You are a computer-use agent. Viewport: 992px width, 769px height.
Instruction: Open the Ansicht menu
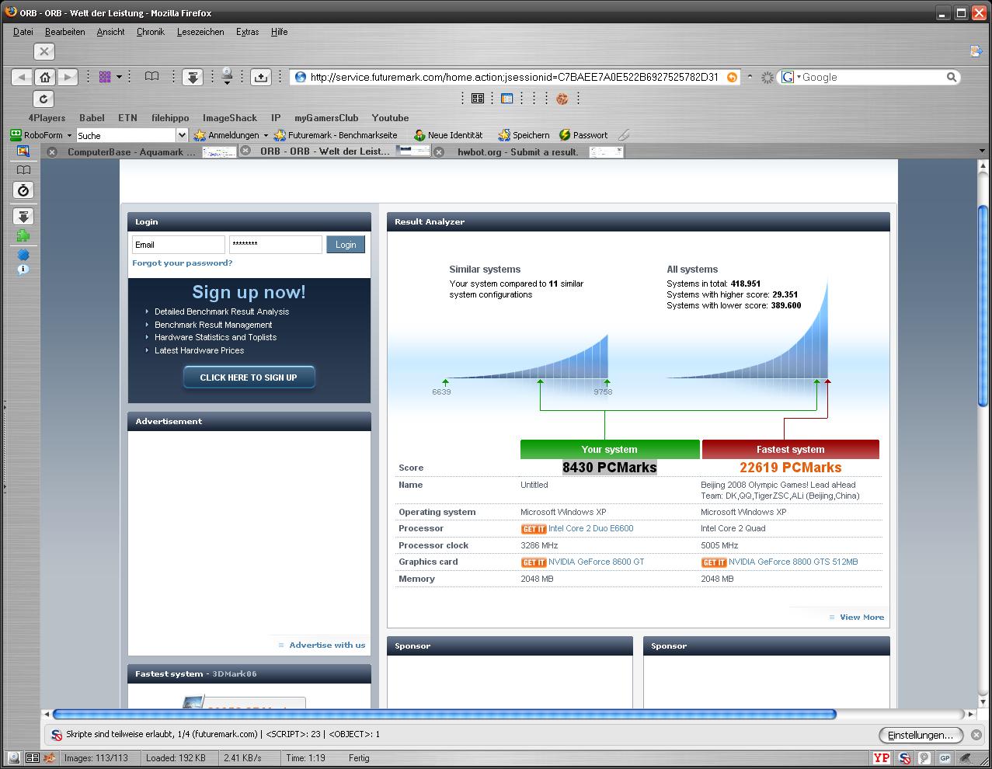click(x=110, y=32)
